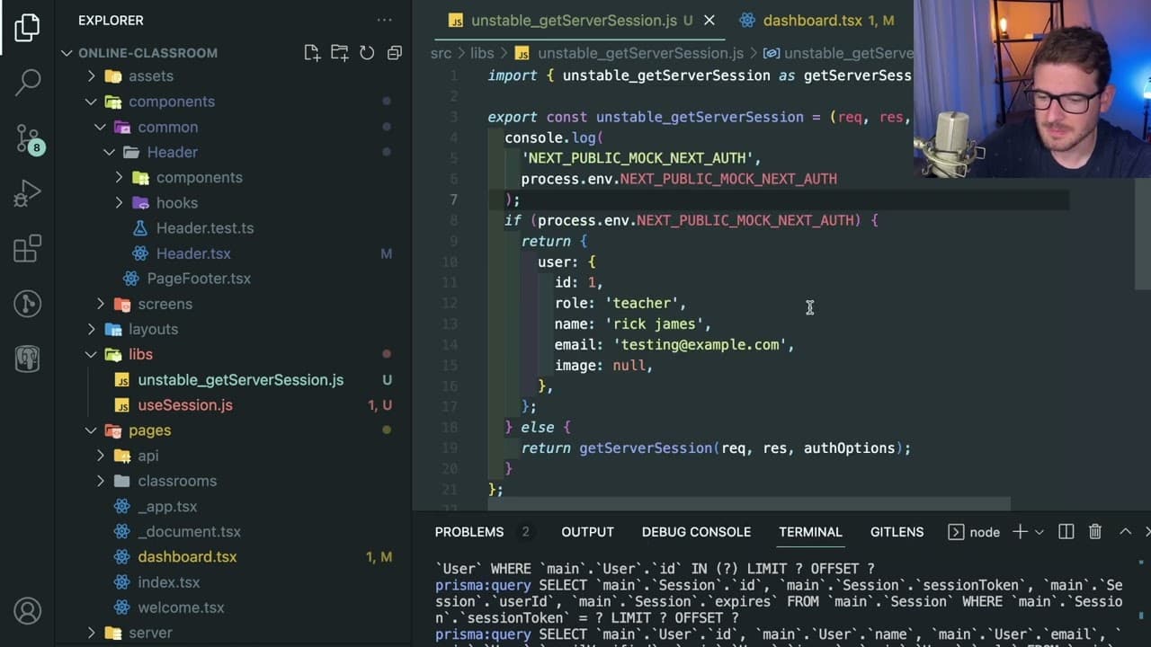Close the unstable_getServerSession.js tab
1151x647 pixels.
pyautogui.click(x=709, y=20)
